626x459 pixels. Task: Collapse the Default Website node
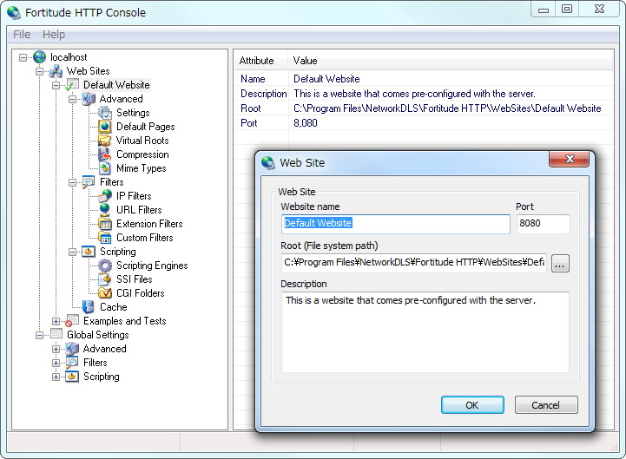[x=56, y=85]
